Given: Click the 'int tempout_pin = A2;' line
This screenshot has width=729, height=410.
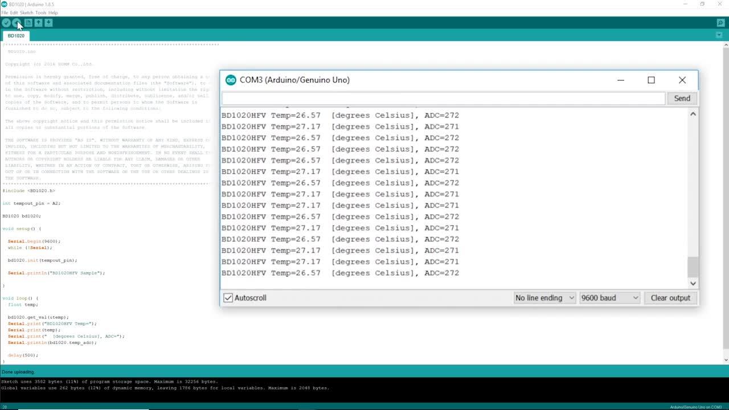Looking at the screenshot, I should click(x=31, y=203).
